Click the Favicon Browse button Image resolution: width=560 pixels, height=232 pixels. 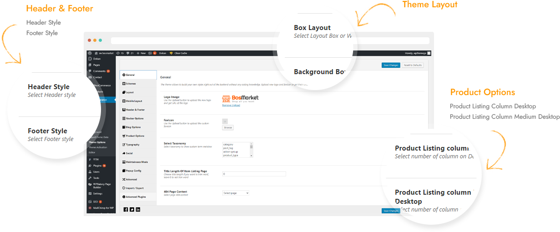[x=228, y=128]
